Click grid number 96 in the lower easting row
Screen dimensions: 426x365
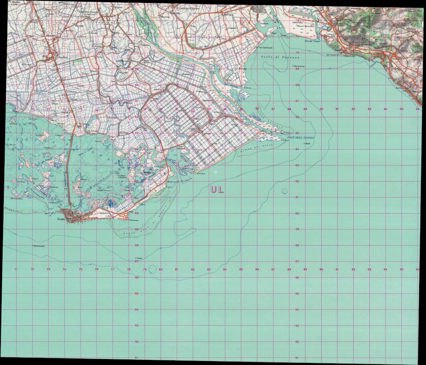(418, 269)
